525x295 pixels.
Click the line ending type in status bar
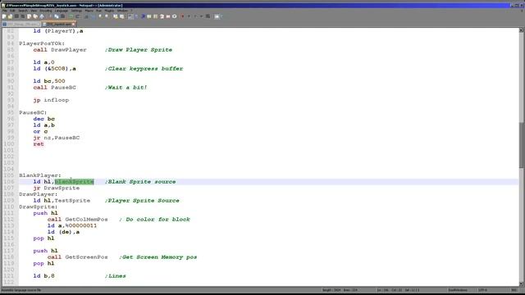point(458,290)
